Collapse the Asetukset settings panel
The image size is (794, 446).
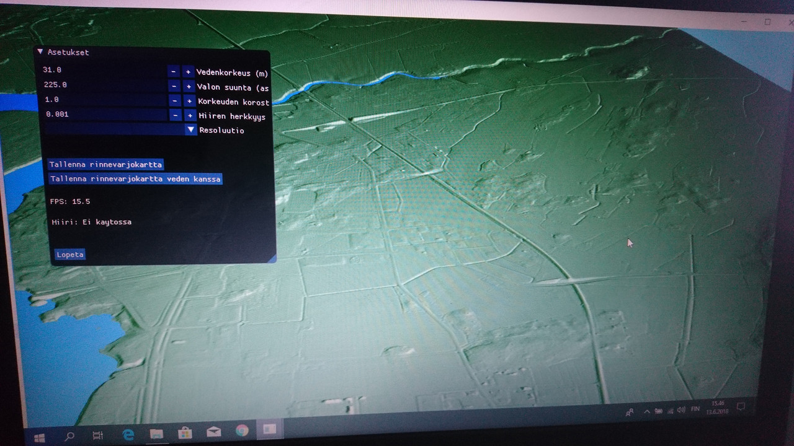point(40,52)
